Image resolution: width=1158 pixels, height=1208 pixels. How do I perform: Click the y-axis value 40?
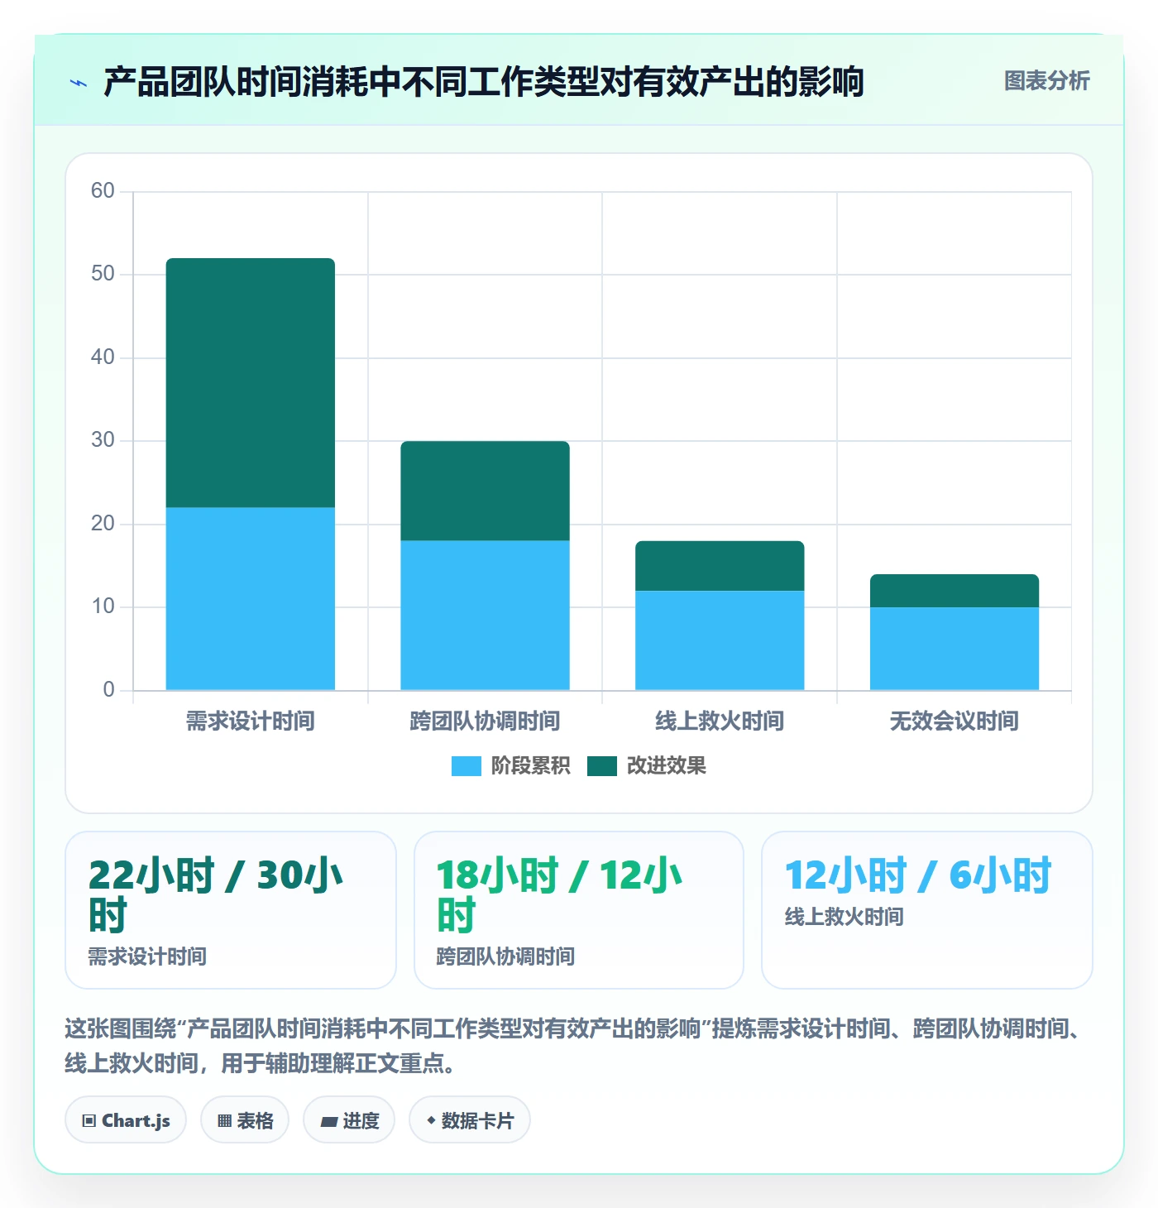103,357
